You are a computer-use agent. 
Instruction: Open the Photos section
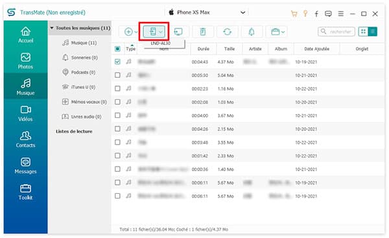click(25, 61)
